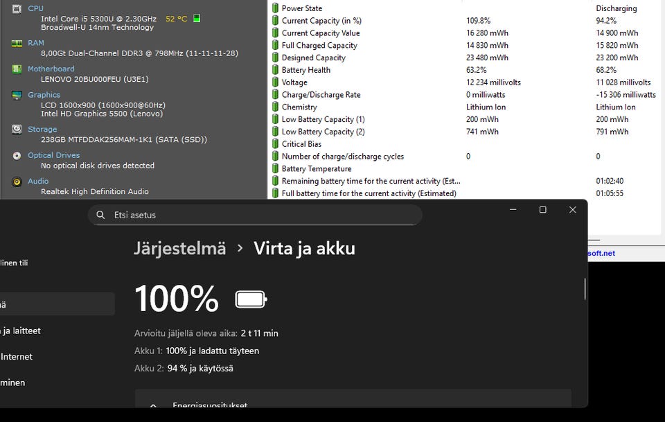Click the Järjestelmä breadcrumb

pos(180,249)
